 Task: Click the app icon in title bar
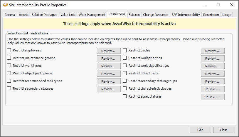tap(5, 5)
